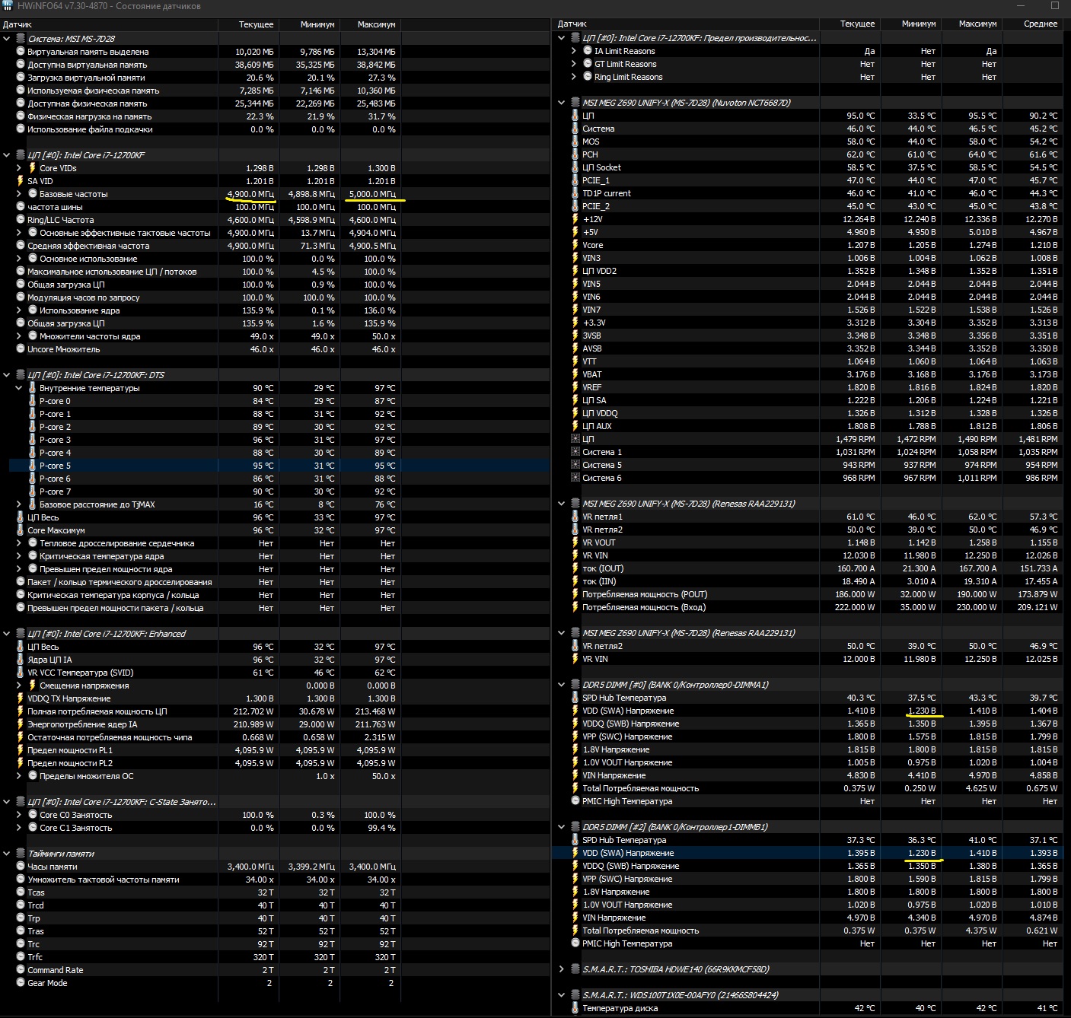Click the lightning icon beside +12V
1071x1018 pixels.
tap(575, 219)
